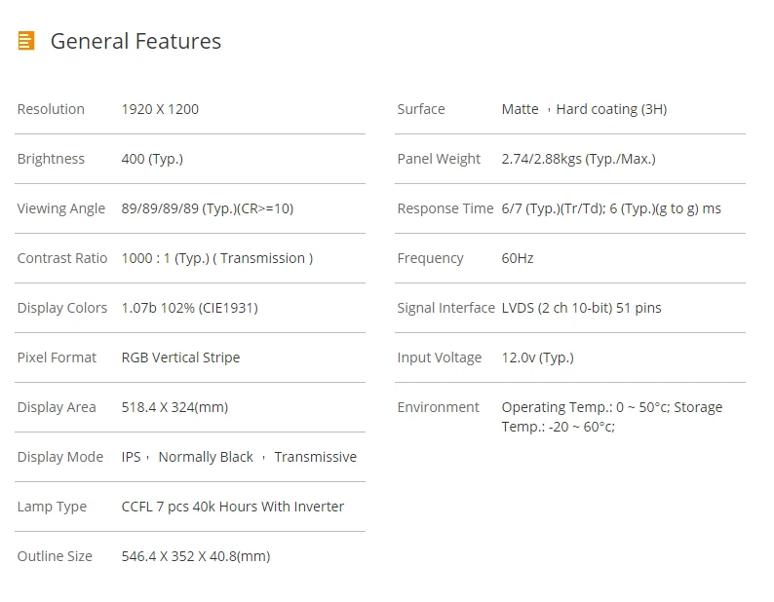This screenshot has width=774, height=602.
Task: Click the orange General Features document icon
Action: coord(26,41)
